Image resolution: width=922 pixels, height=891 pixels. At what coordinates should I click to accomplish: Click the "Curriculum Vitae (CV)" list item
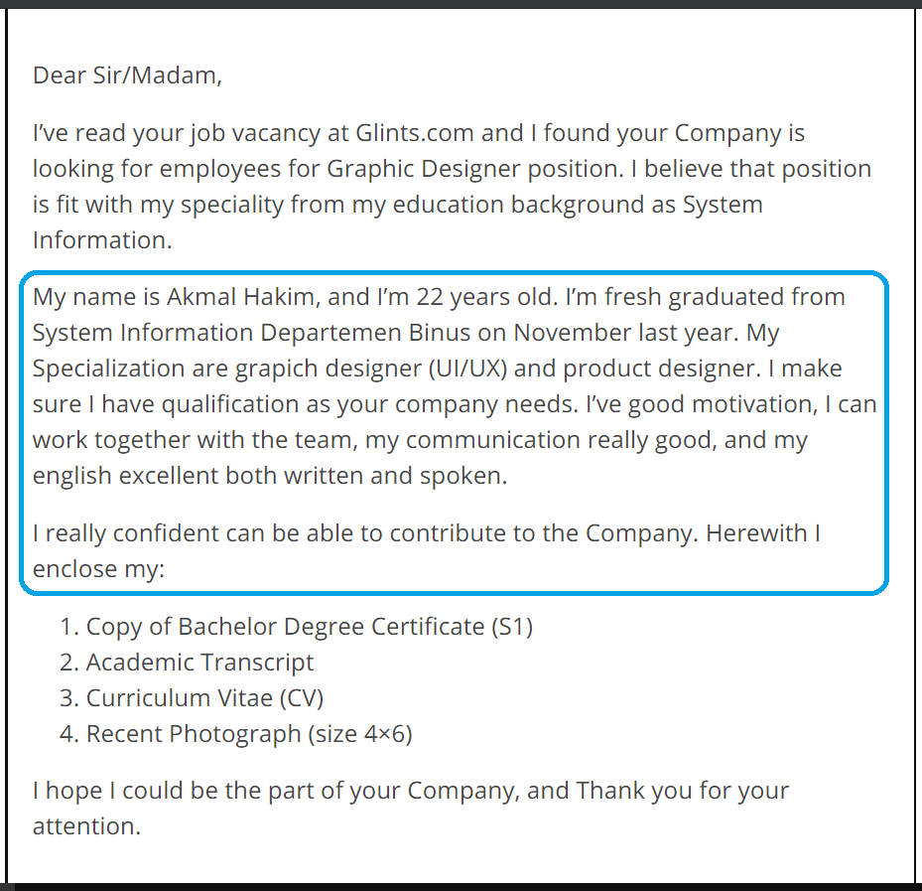point(204,698)
